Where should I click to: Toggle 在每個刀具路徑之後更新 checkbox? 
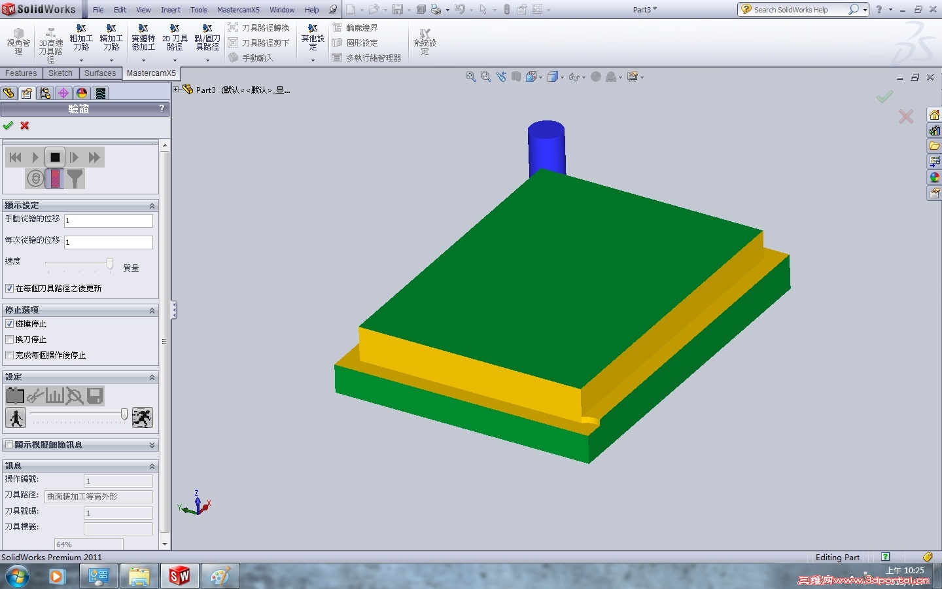9,288
